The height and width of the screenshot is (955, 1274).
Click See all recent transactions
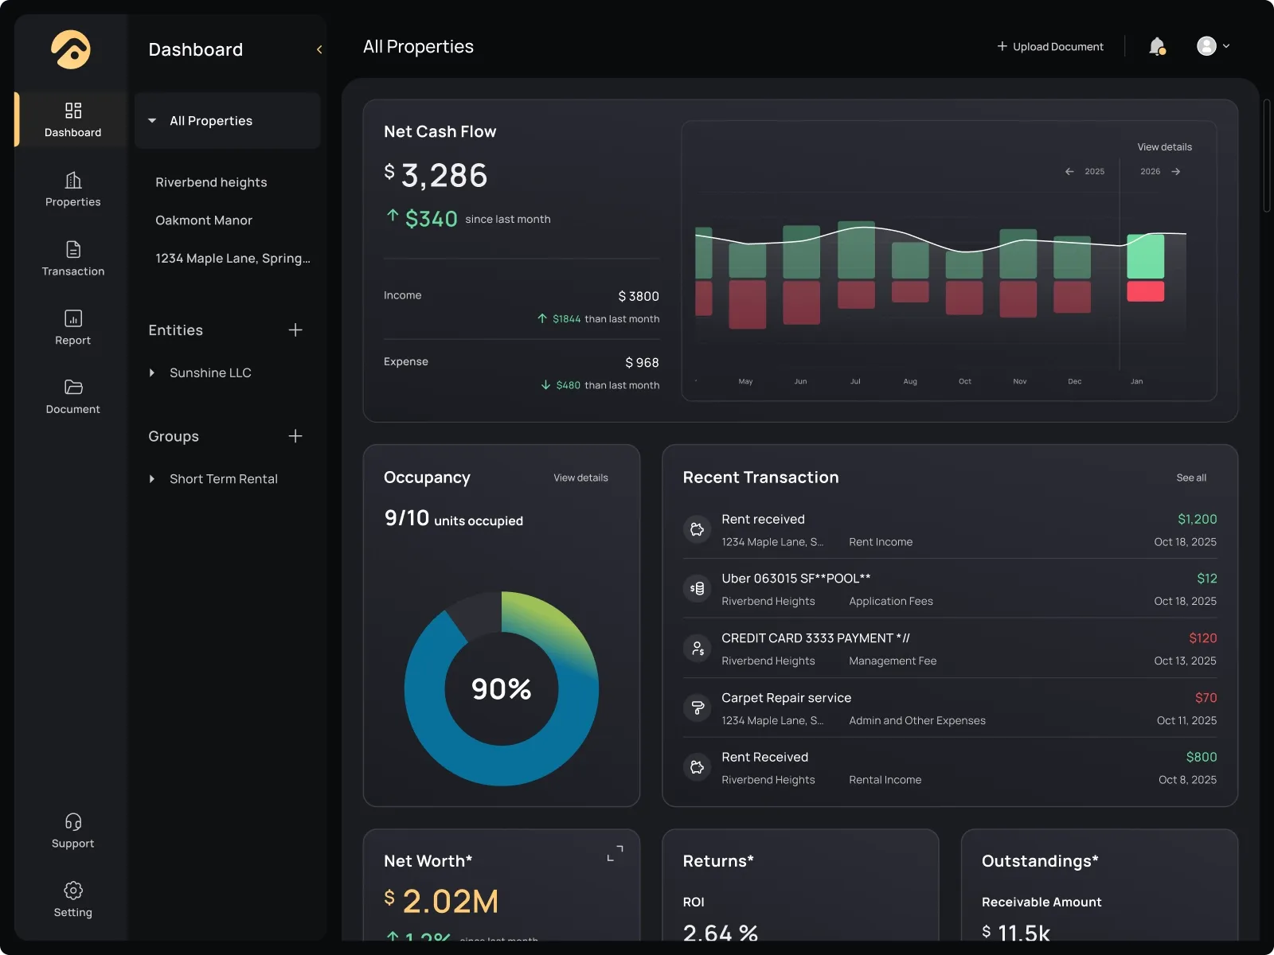click(1191, 477)
